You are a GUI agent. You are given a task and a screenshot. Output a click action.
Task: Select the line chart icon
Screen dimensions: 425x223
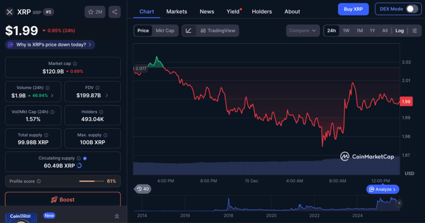[188, 31]
